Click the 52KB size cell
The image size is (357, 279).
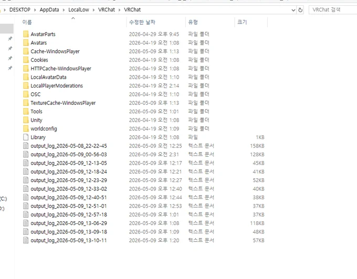[258, 180]
